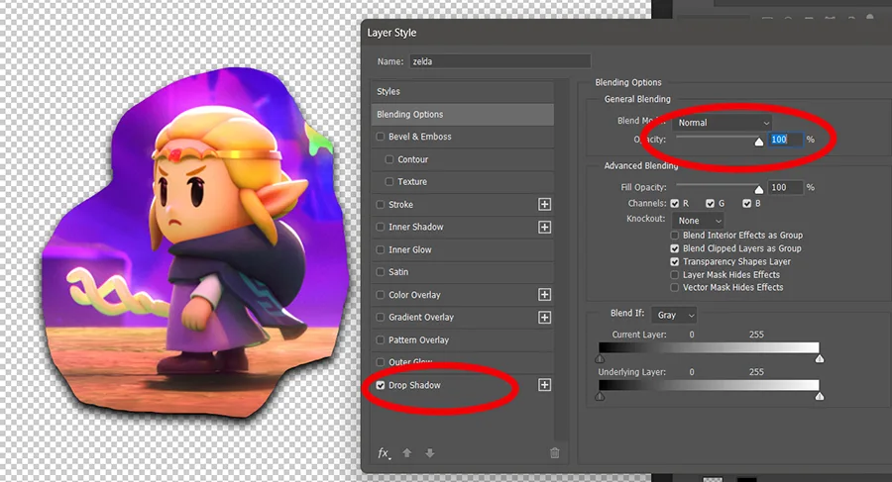Image resolution: width=892 pixels, height=482 pixels.
Task: Click the move effect up arrow
Action: [x=408, y=453]
